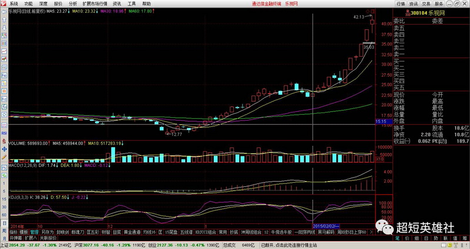The image size is (470, 249).
Task: Click the 关联报价 tab at bottom
Action: (48, 238)
